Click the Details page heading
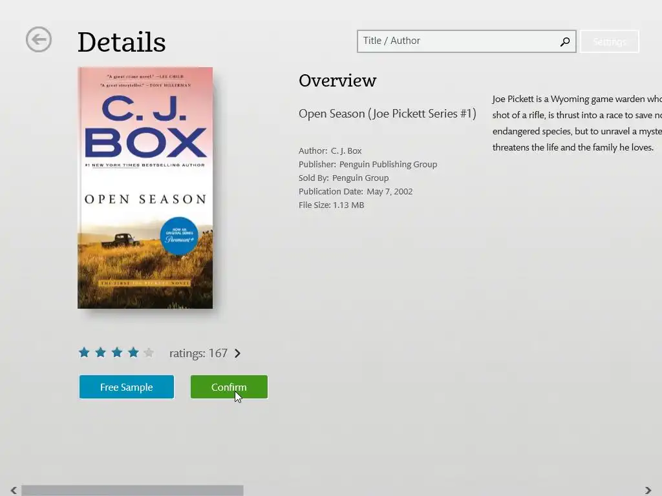The width and height of the screenshot is (662, 496). 122,42
